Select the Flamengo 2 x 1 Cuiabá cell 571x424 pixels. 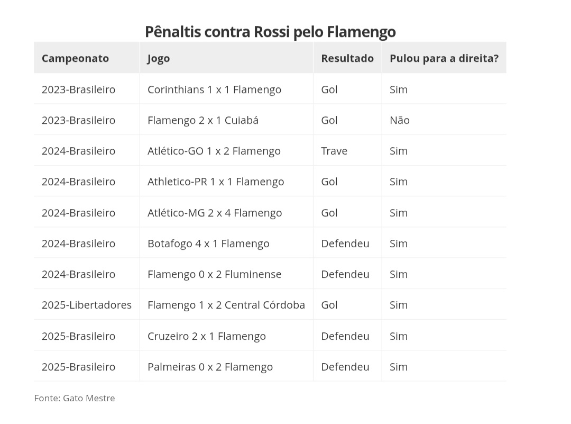pyautogui.click(x=226, y=120)
